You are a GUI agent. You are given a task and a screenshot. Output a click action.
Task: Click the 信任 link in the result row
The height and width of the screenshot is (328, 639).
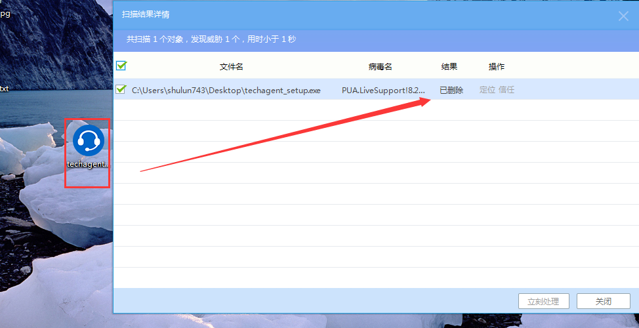click(506, 90)
